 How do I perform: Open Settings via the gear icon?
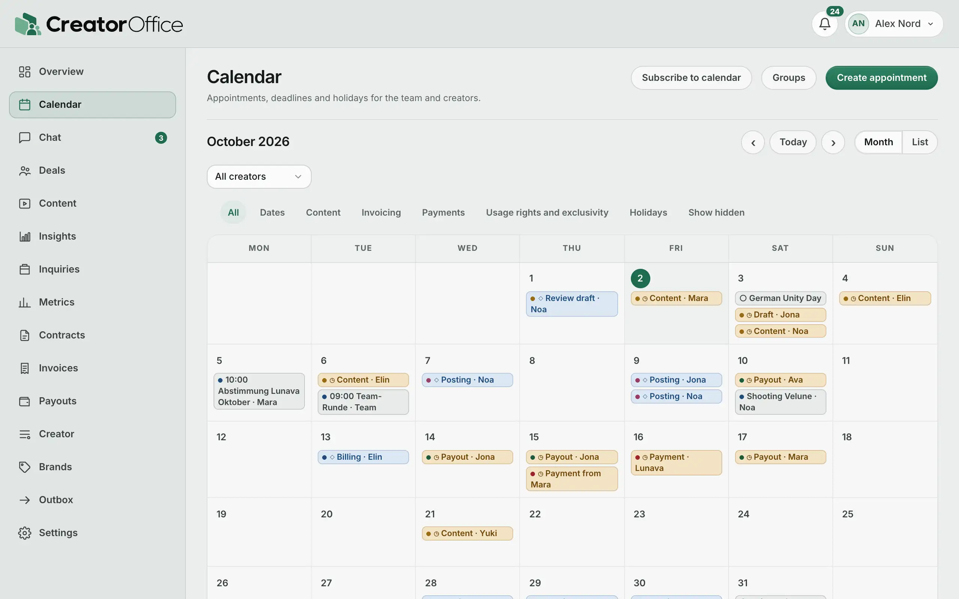click(25, 533)
